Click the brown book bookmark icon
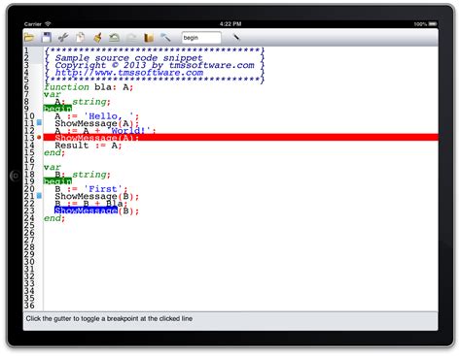Image resolution: width=461 pixels, height=356 pixels. (x=149, y=38)
